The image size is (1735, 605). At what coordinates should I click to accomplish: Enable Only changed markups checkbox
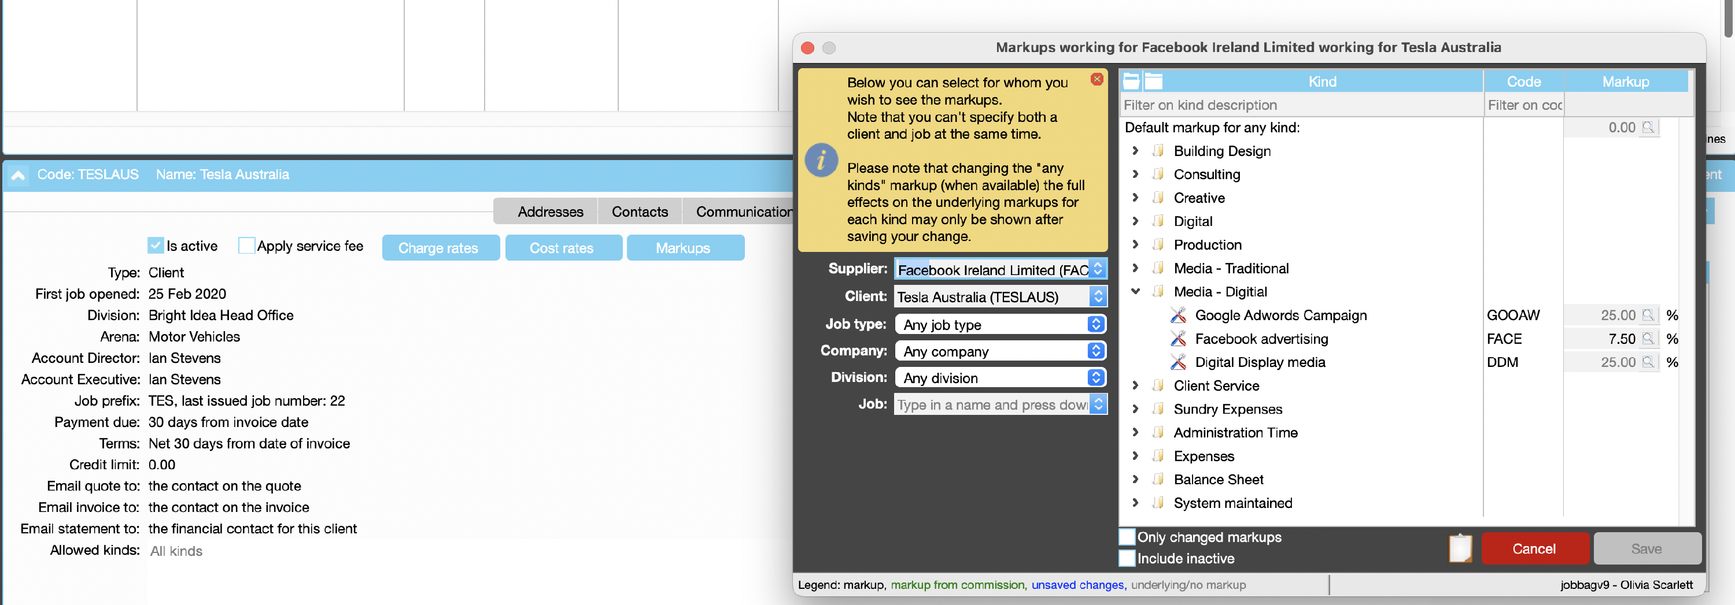1127,537
